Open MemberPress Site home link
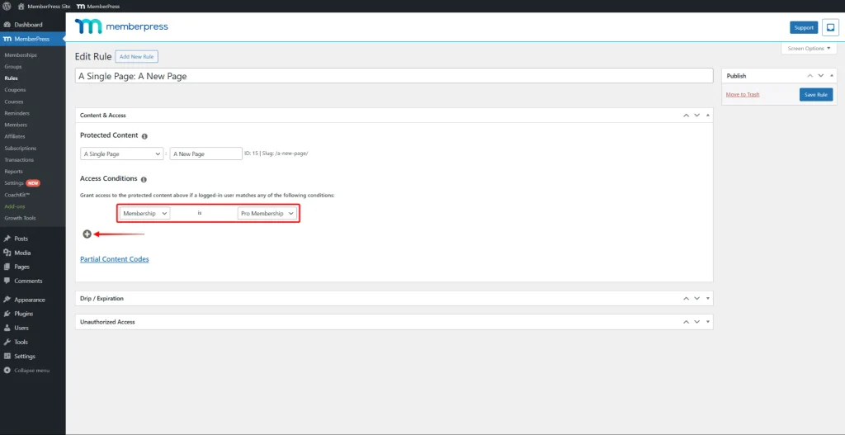Image resolution: width=845 pixels, height=435 pixels. [x=44, y=7]
